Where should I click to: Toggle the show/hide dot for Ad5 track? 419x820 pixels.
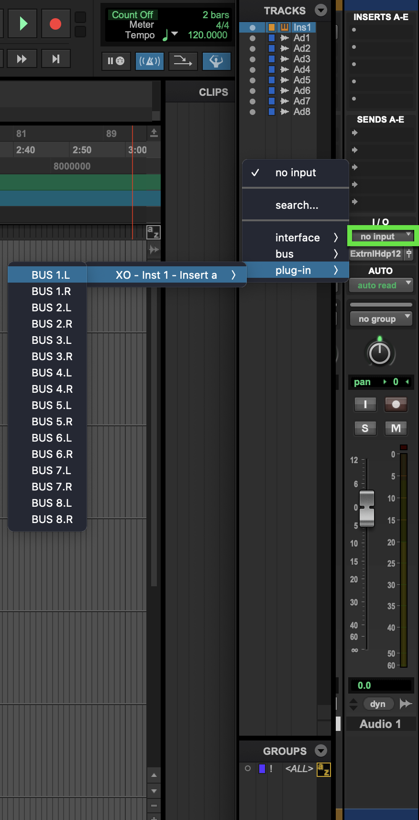253,80
